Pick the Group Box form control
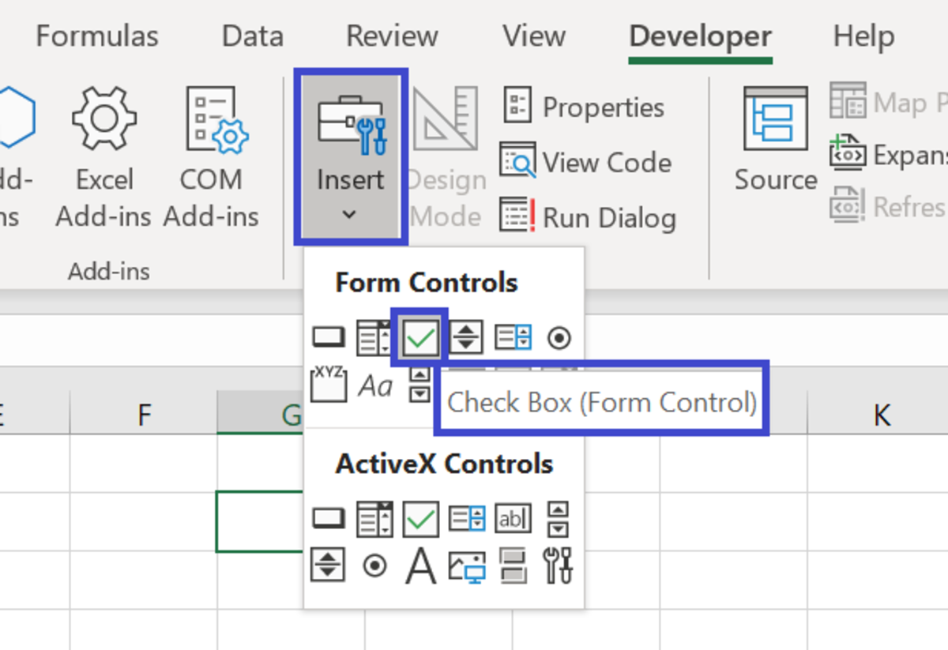Viewport: 948px width, 650px height. [x=329, y=385]
